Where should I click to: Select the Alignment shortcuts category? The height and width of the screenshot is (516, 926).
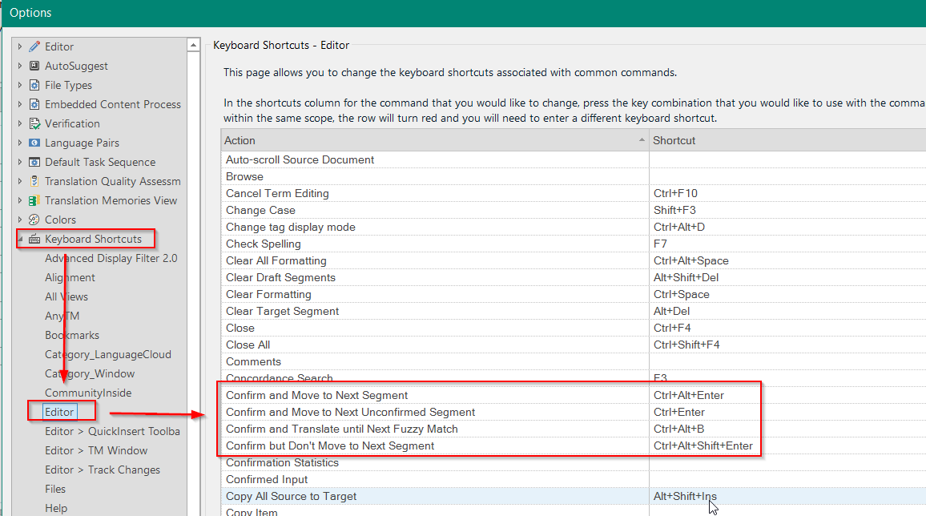70,277
